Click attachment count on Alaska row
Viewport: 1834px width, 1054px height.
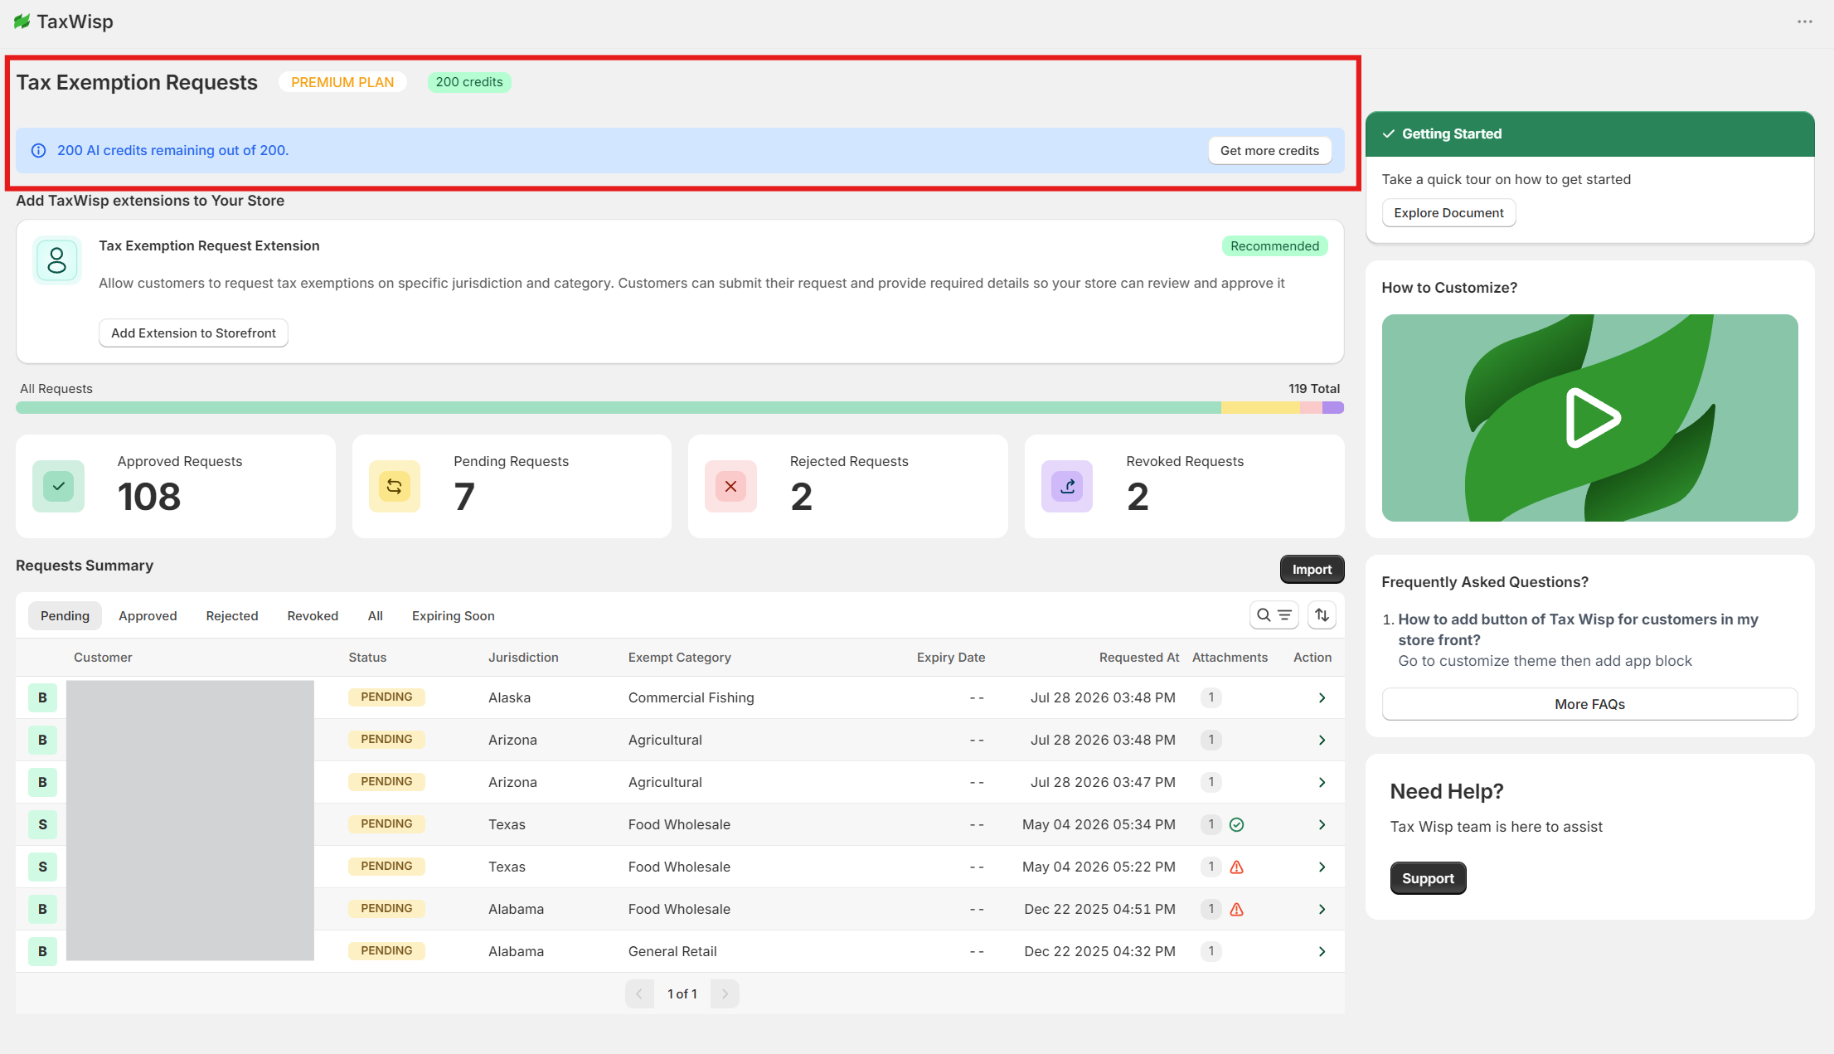tap(1211, 698)
